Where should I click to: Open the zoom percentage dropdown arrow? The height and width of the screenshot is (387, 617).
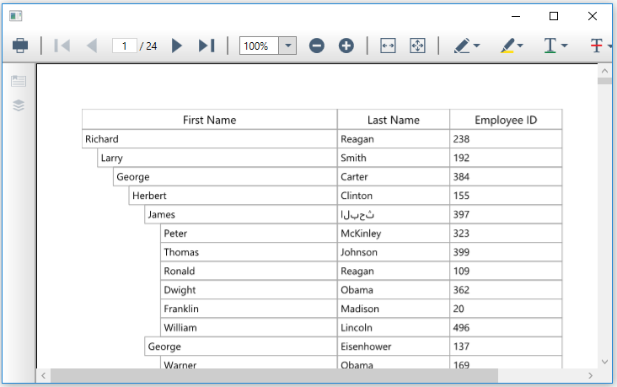[x=287, y=46]
